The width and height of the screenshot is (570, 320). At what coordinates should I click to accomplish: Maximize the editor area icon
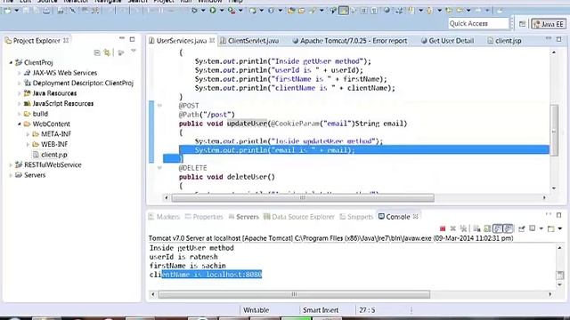click(x=559, y=39)
